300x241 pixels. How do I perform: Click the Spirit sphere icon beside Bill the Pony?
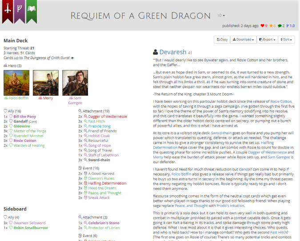tap(11, 116)
